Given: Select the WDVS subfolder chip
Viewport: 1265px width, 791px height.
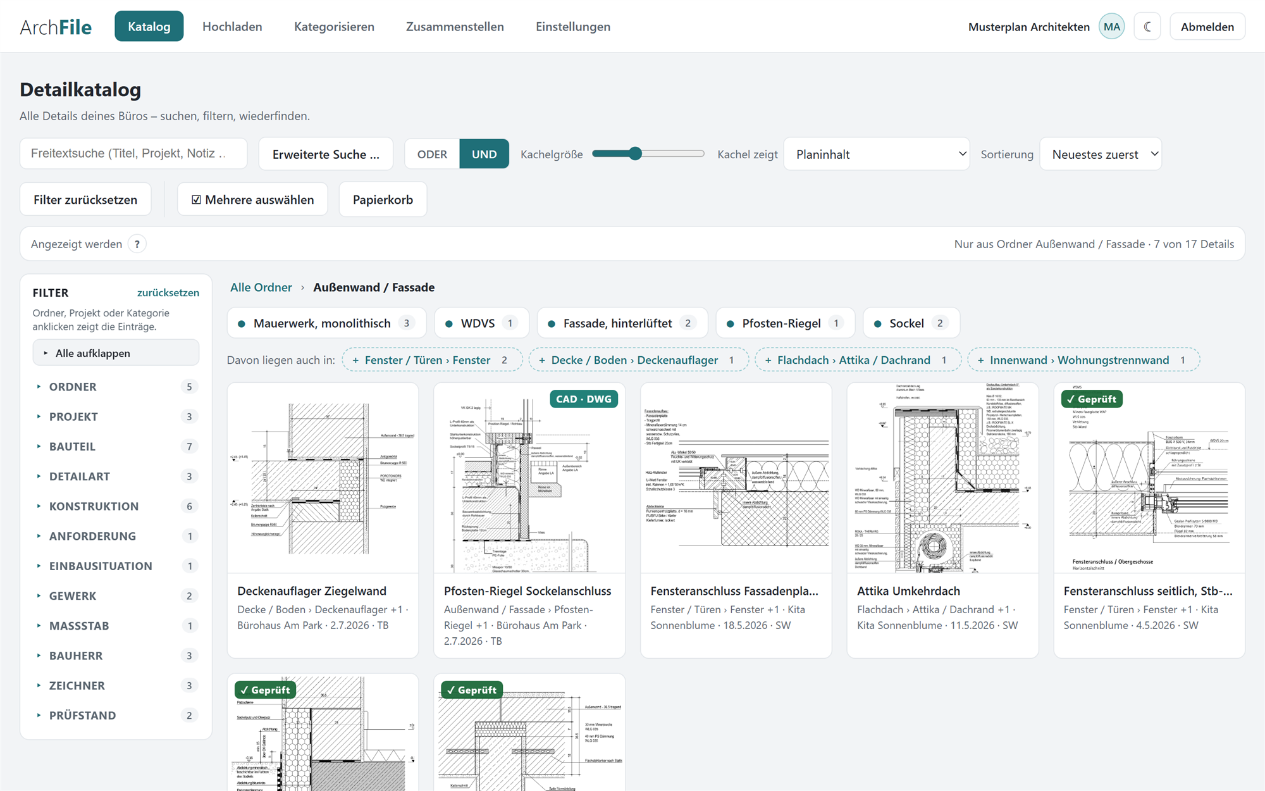Looking at the screenshot, I should (x=481, y=323).
